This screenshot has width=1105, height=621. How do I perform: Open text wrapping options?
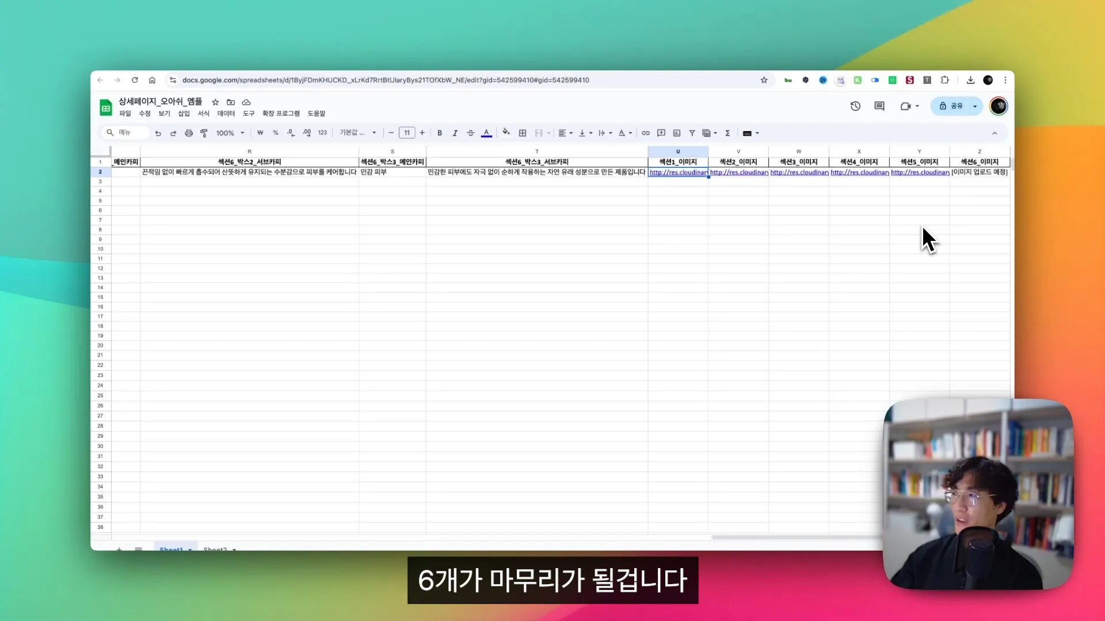coord(605,133)
